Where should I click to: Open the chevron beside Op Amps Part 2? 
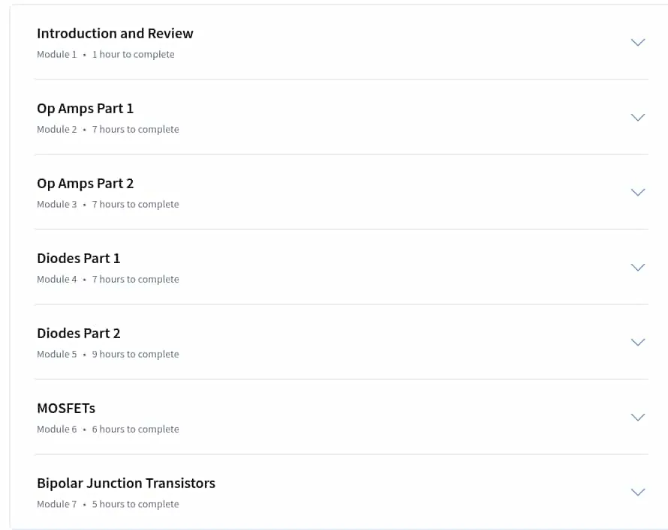637,192
